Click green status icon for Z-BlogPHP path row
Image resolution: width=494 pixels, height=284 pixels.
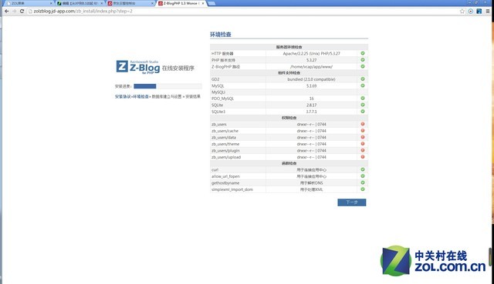[363, 66]
